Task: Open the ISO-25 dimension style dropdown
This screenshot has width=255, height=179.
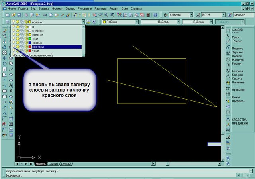Action: [224, 14]
